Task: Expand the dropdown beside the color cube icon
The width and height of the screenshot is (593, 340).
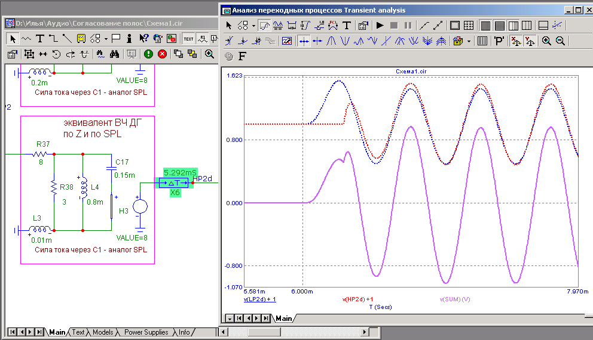Action: [469, 41]
